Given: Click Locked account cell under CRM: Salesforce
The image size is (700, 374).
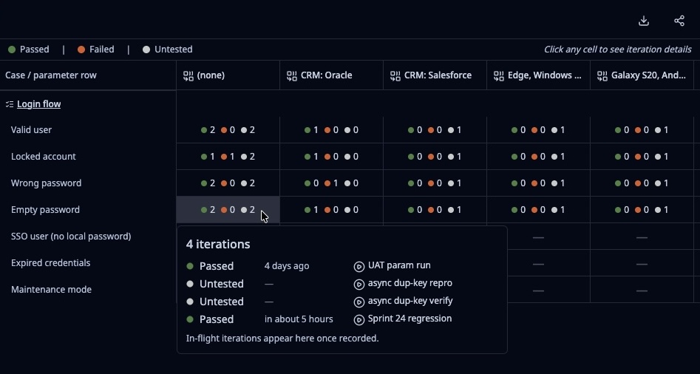Looking at the screenshot, I should [x=435, y=157].
